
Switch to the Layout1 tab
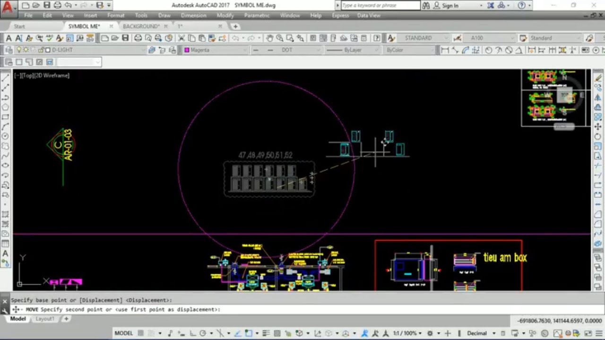click(x=45, y=319)
